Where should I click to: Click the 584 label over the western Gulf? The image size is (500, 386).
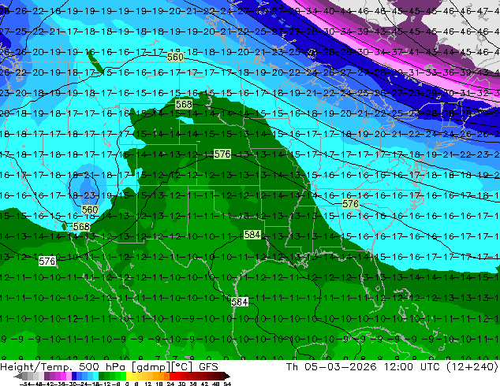click(x=240, y=302)
